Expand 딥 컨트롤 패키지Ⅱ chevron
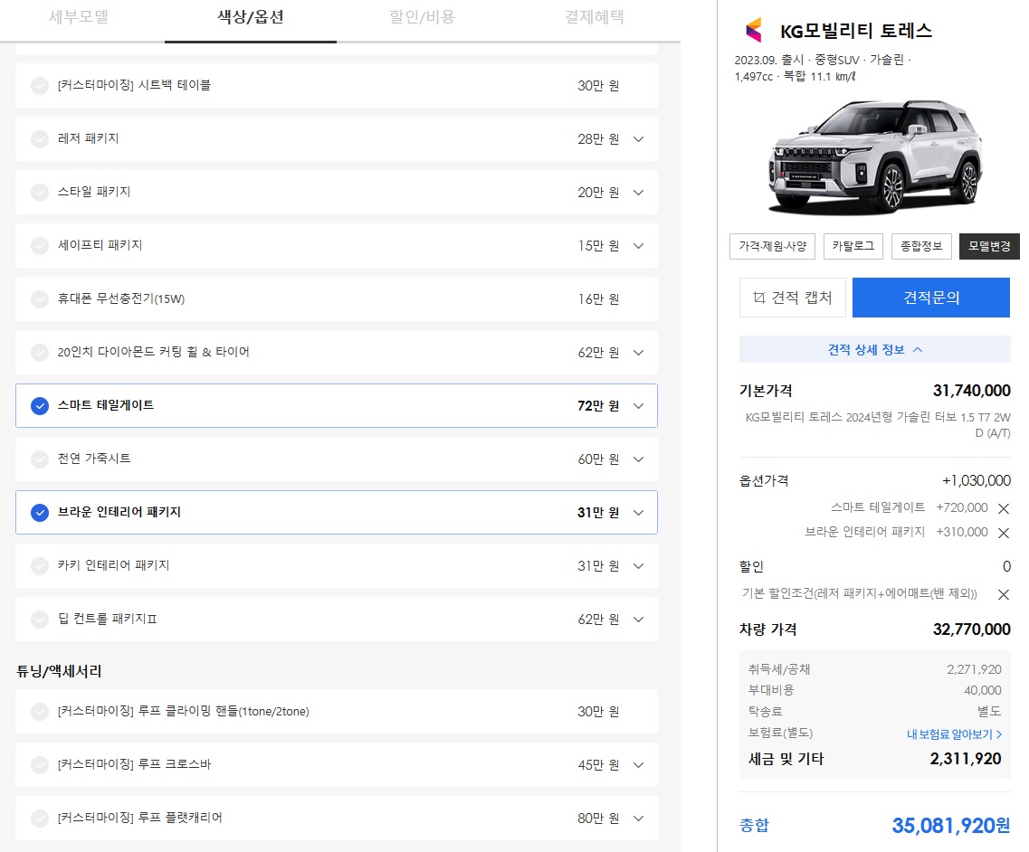 639,620
